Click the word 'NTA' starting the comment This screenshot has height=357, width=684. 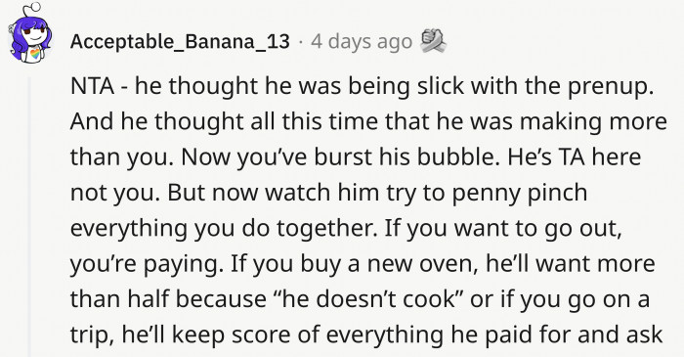93,86
